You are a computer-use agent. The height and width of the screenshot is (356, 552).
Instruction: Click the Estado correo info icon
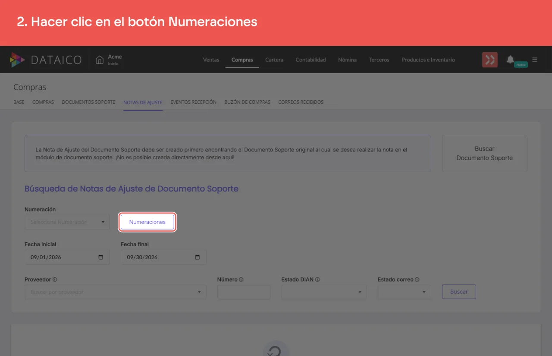[x=417, y=280]
